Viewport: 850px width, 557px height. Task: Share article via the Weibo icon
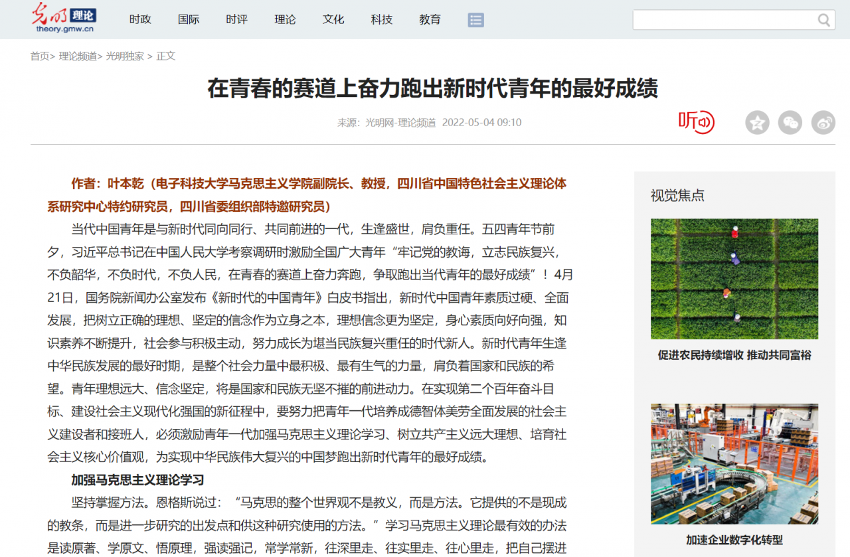pyautogui.click(x=823, y=123)
